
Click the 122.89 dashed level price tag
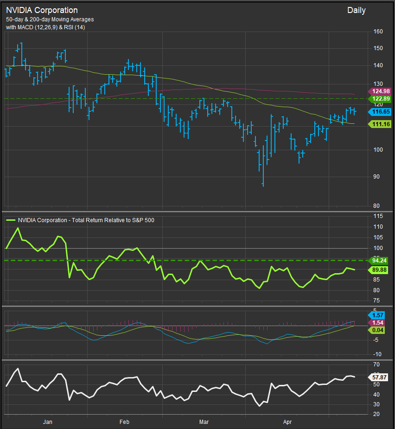point(380,99)
